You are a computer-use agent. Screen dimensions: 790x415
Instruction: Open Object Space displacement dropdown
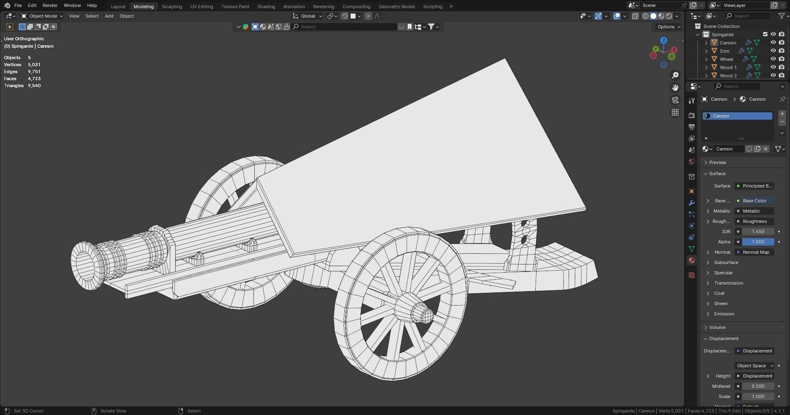click(755, 366)
